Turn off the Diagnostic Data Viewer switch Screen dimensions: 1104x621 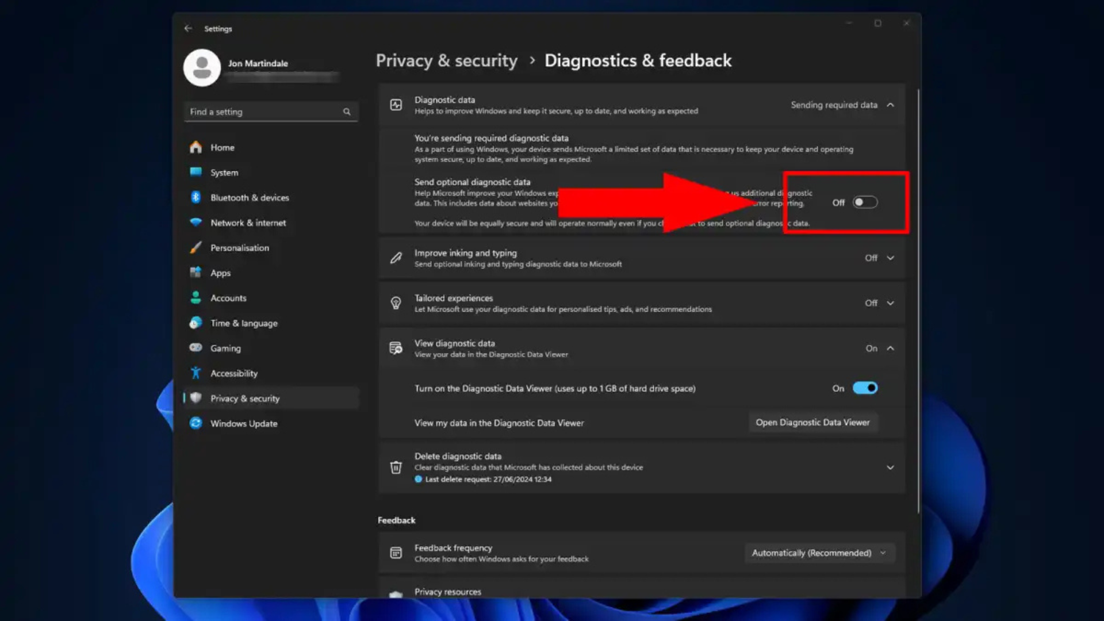865,388
